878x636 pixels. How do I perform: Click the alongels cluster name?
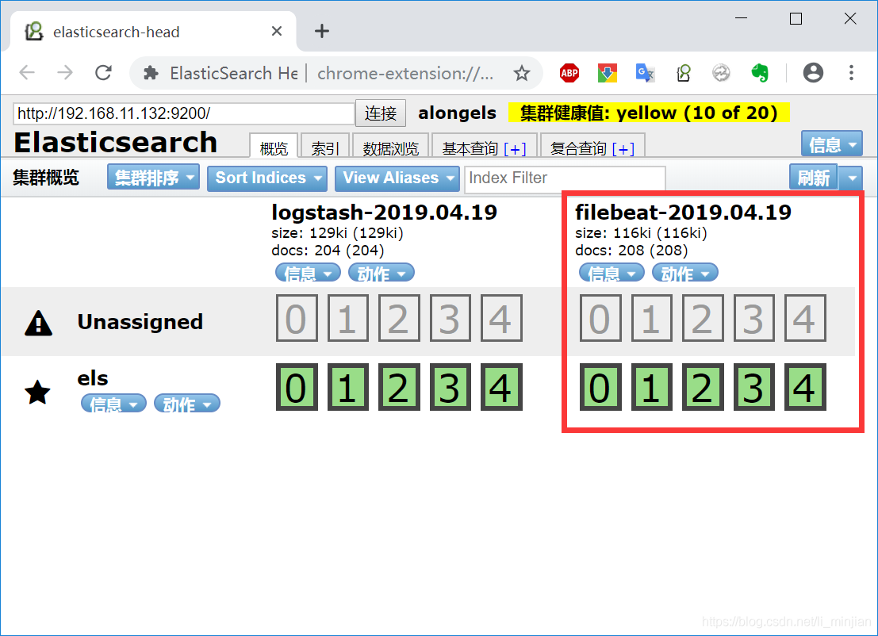pos(457,113)
